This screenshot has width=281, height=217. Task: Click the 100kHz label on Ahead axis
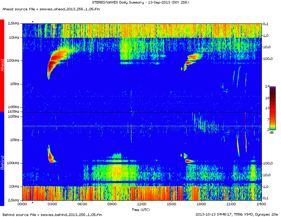pyautogui.click(x=13, y=61)
